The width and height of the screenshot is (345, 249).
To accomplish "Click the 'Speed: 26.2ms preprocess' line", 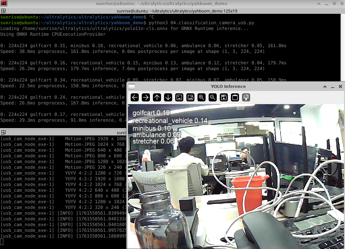I will (132, 68).
